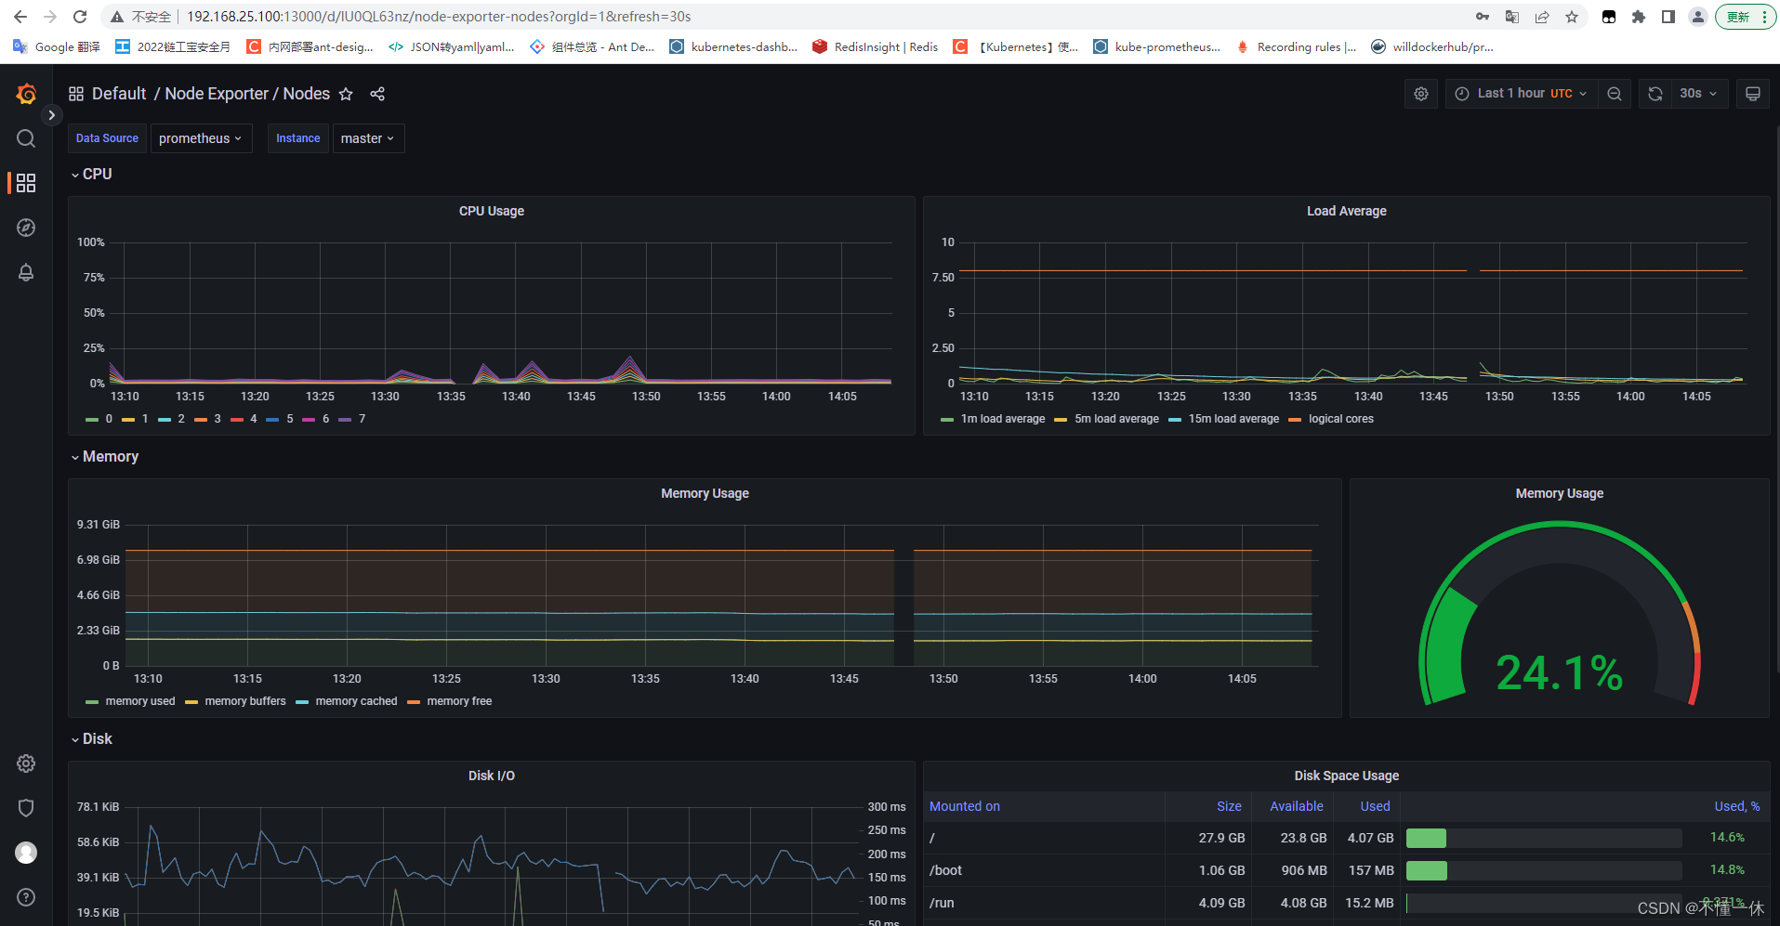
Task: Open the Alerting bell icon
Action: [x=26, y=272]
